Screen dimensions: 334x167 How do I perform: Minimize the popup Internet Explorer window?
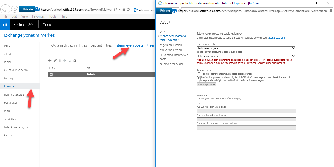pos(303,3)
